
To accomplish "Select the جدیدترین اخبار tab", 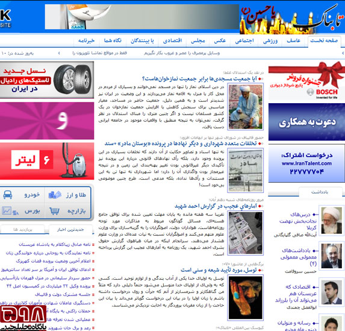I will click(70, 230).
